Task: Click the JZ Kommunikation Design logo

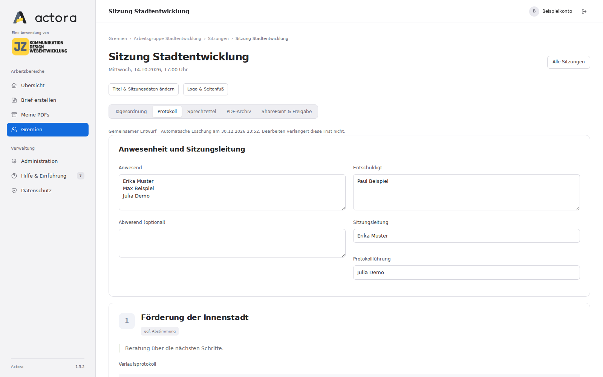Action: [x=39, y=47]
